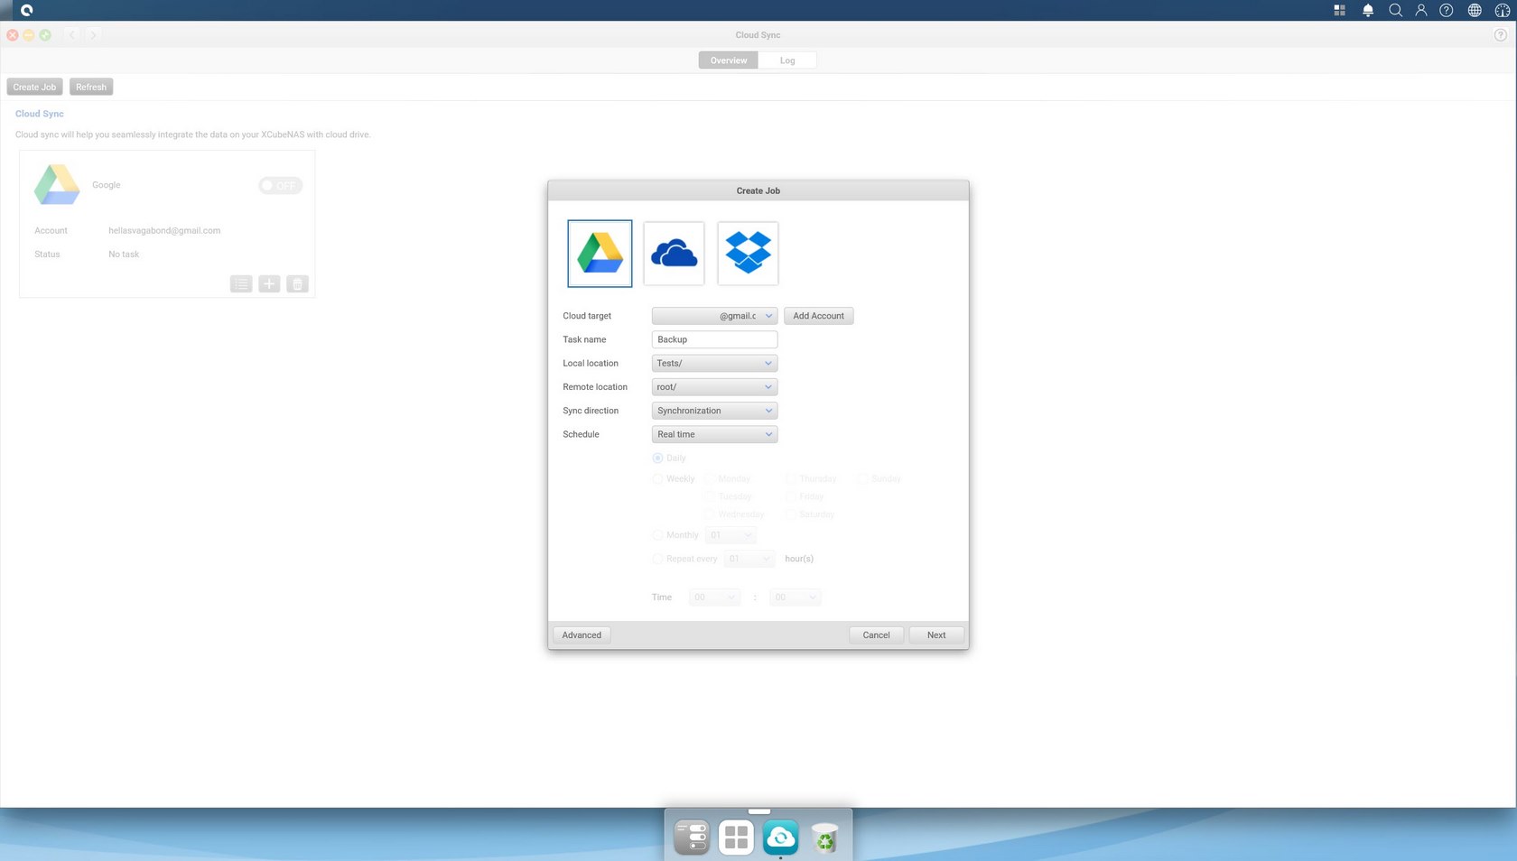Check the Monday checkbox
Viewport: 1517px width, 861px height.
(x=710, y=479)
